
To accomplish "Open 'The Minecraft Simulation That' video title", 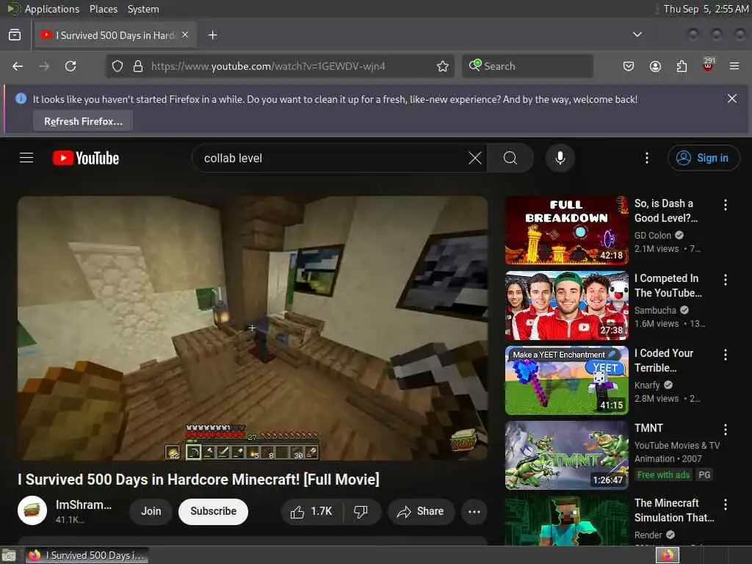I will pyautogui.click(x=674, y=510).
